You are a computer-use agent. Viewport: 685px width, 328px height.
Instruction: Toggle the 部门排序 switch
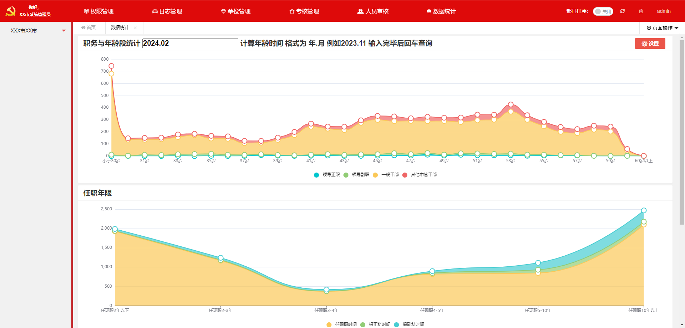point(603,11)
